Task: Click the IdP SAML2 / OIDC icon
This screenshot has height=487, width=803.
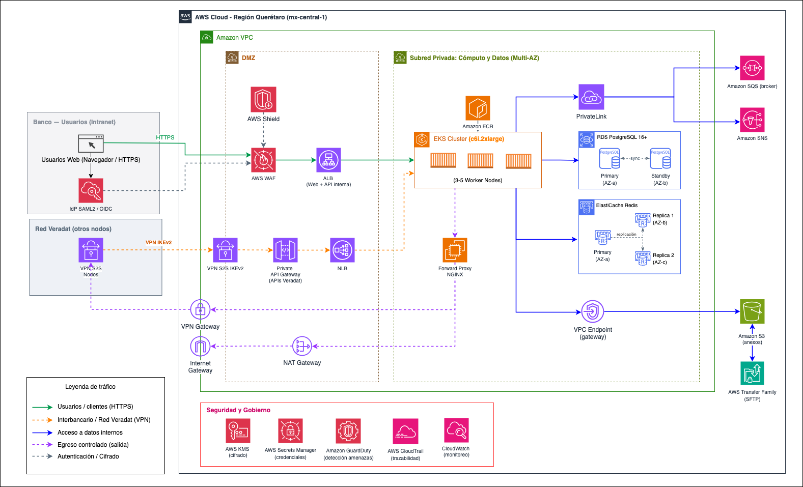Action: click(91, 191)
